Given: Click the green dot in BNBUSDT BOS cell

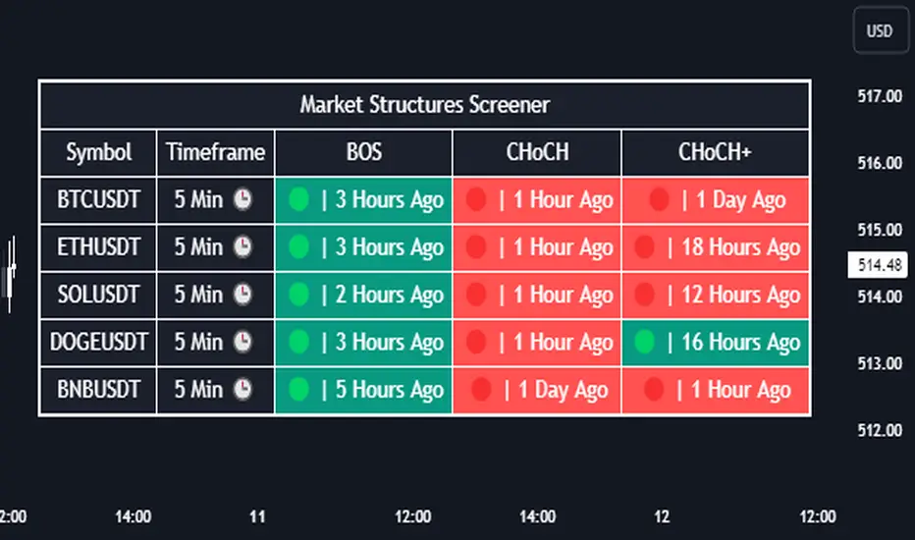Looking at the screenshot, I should [299, 390].
